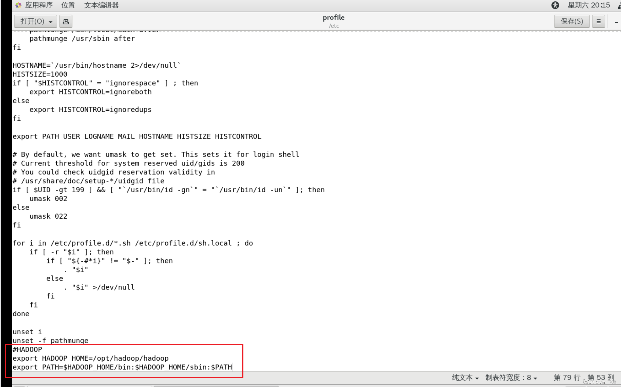Viewport: 621px width, 387px height.
Task: Click the line if [ $UID -gt 199 ]
Action: (169, 190)
